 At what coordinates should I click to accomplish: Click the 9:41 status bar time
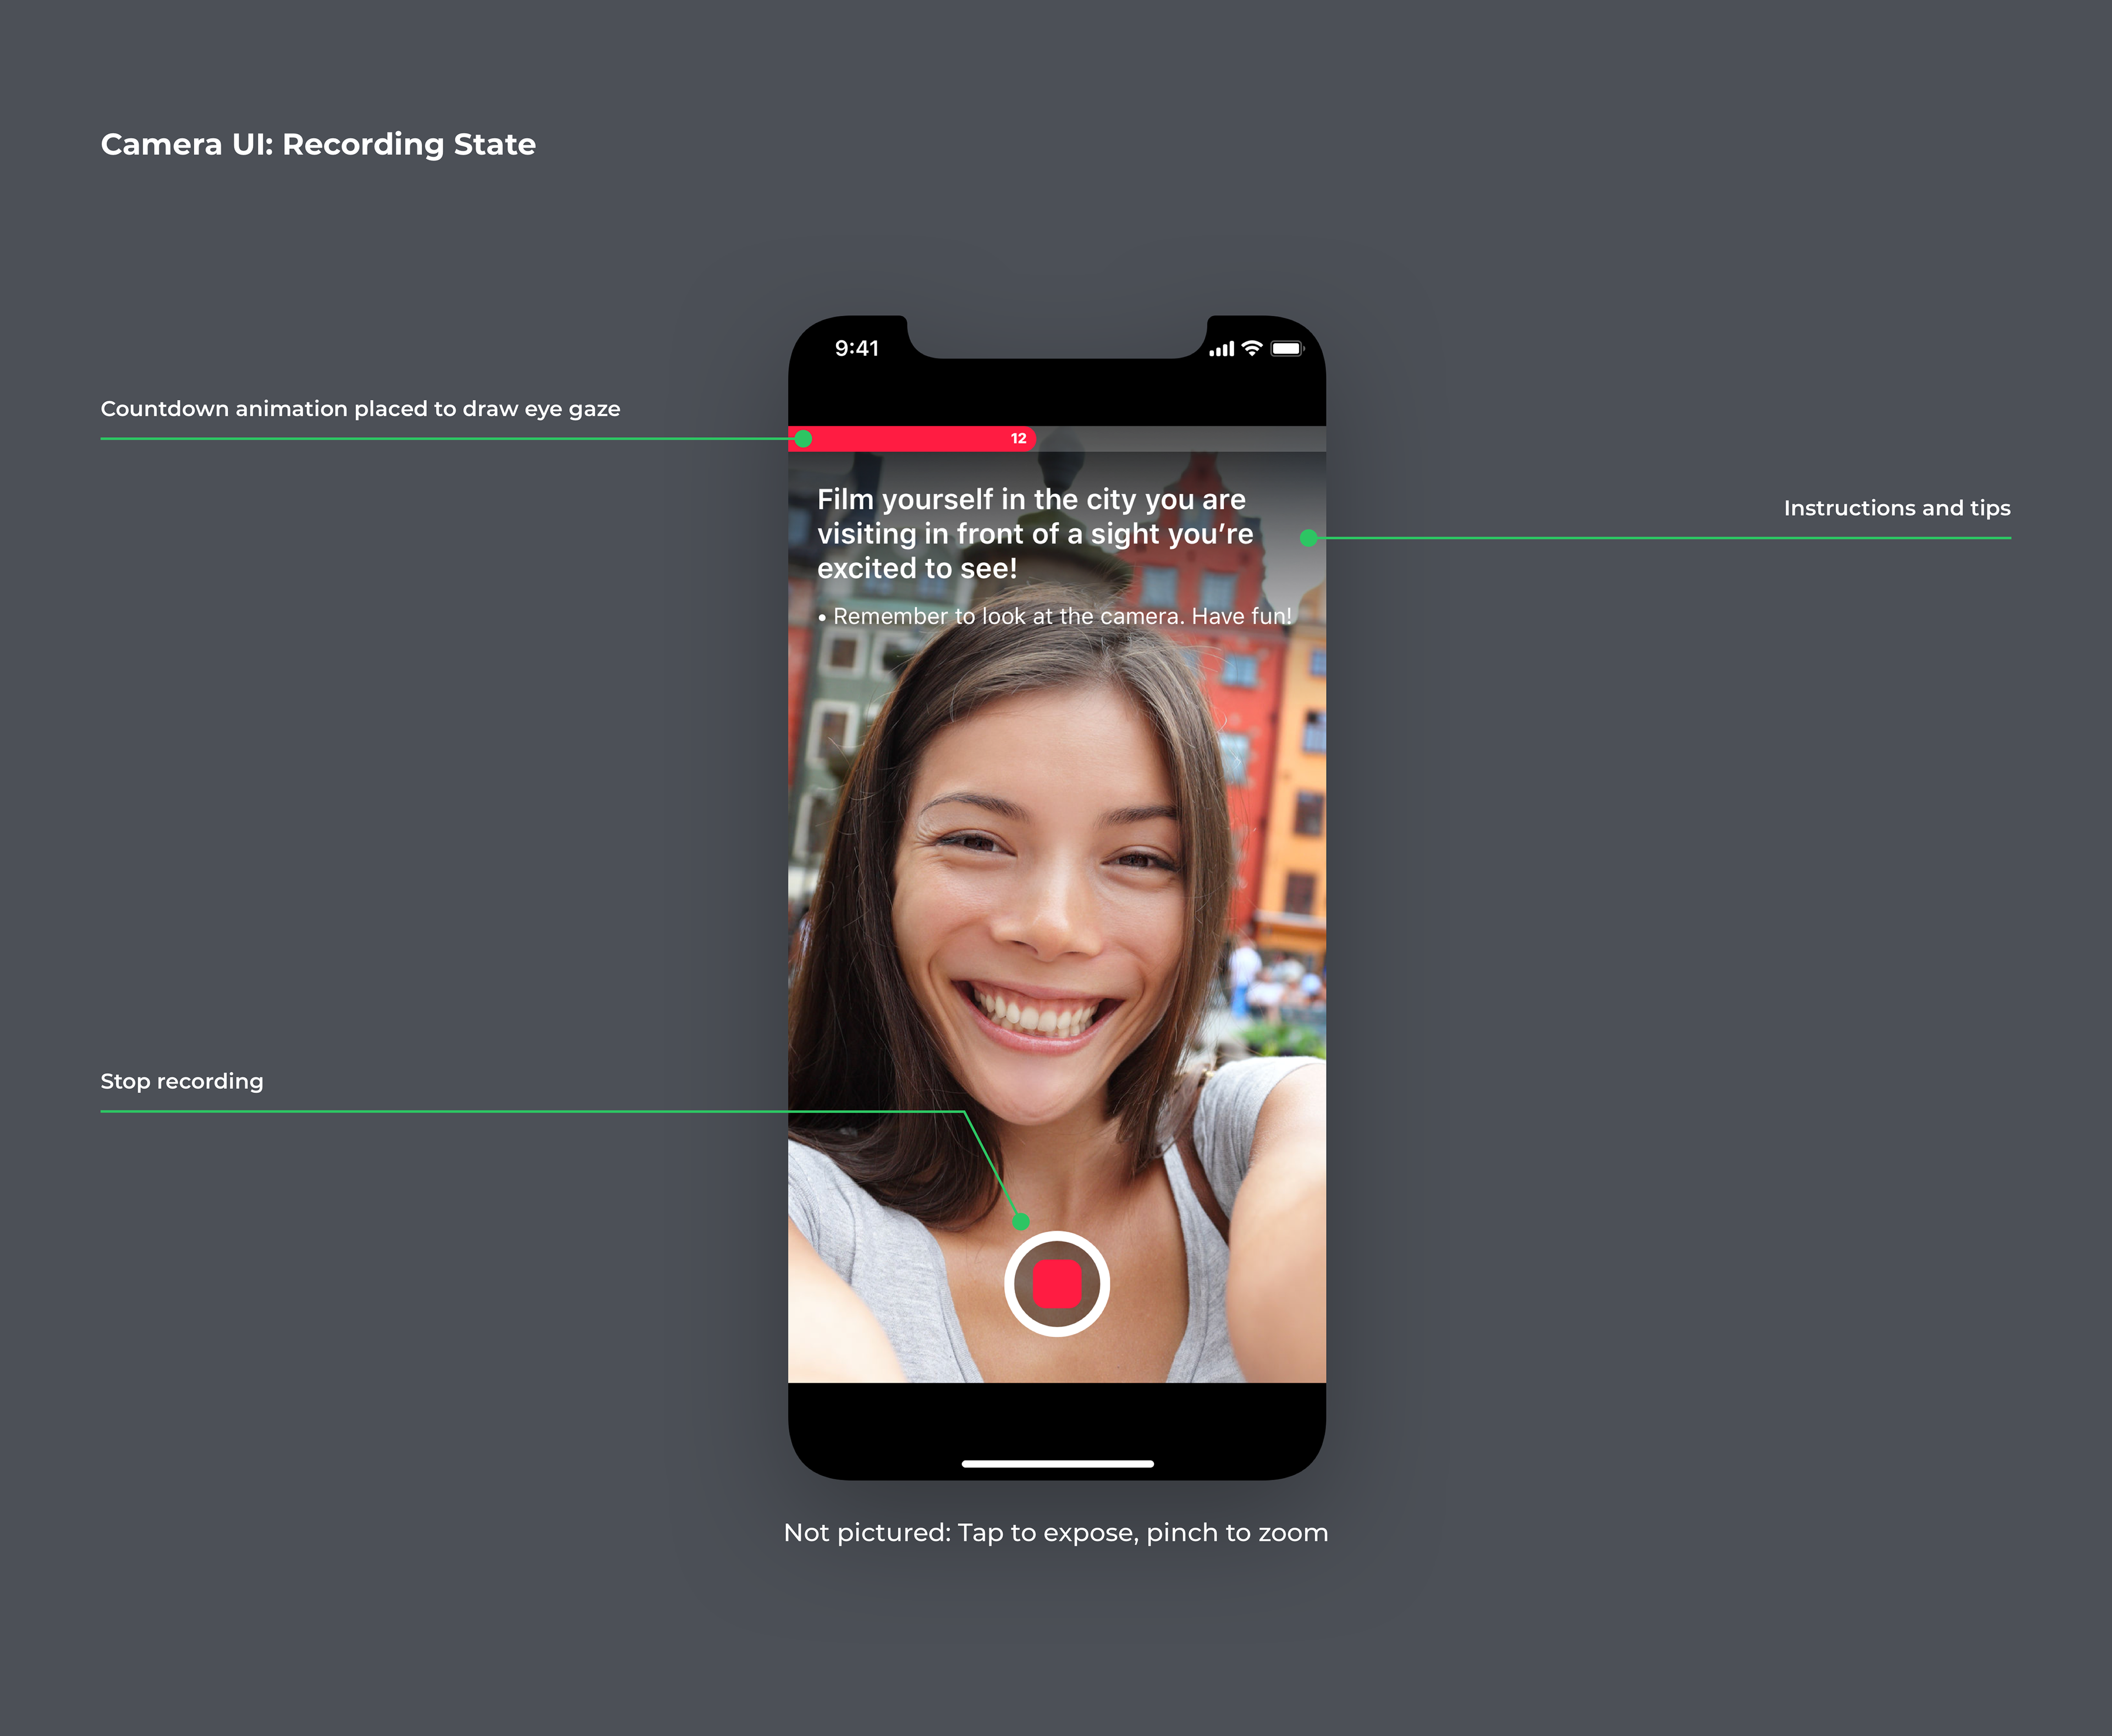(x=857, y=348)
